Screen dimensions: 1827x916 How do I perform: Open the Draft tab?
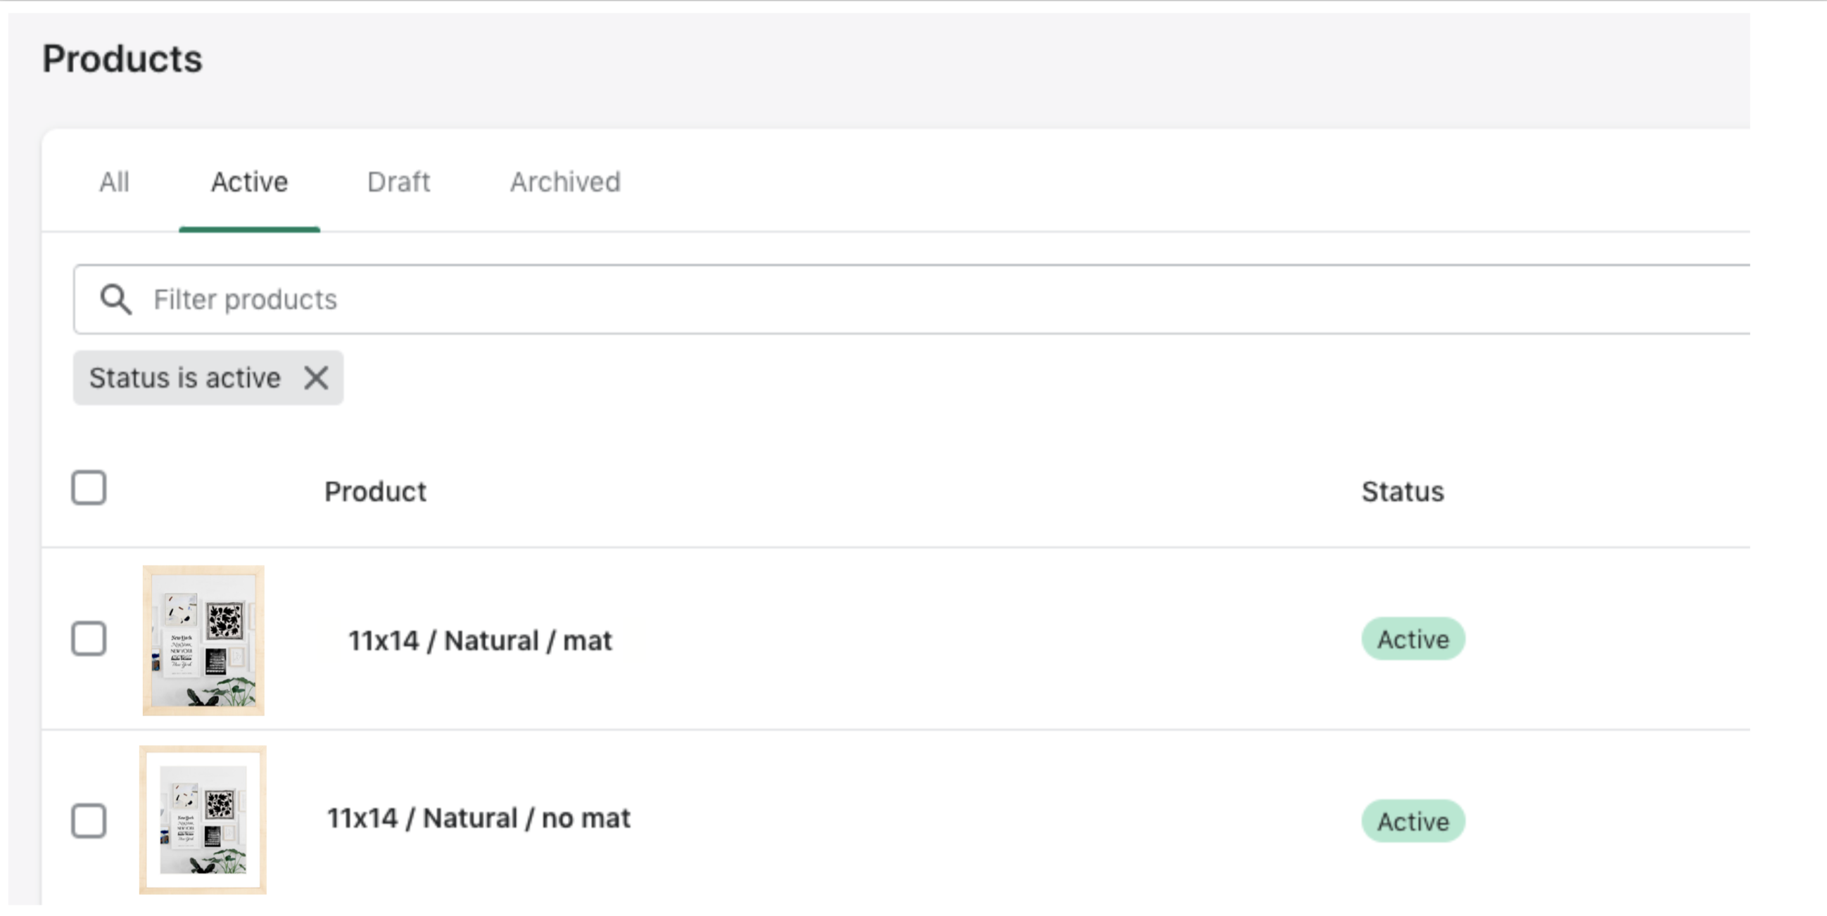pyautogui.click(x=398, y=182)
